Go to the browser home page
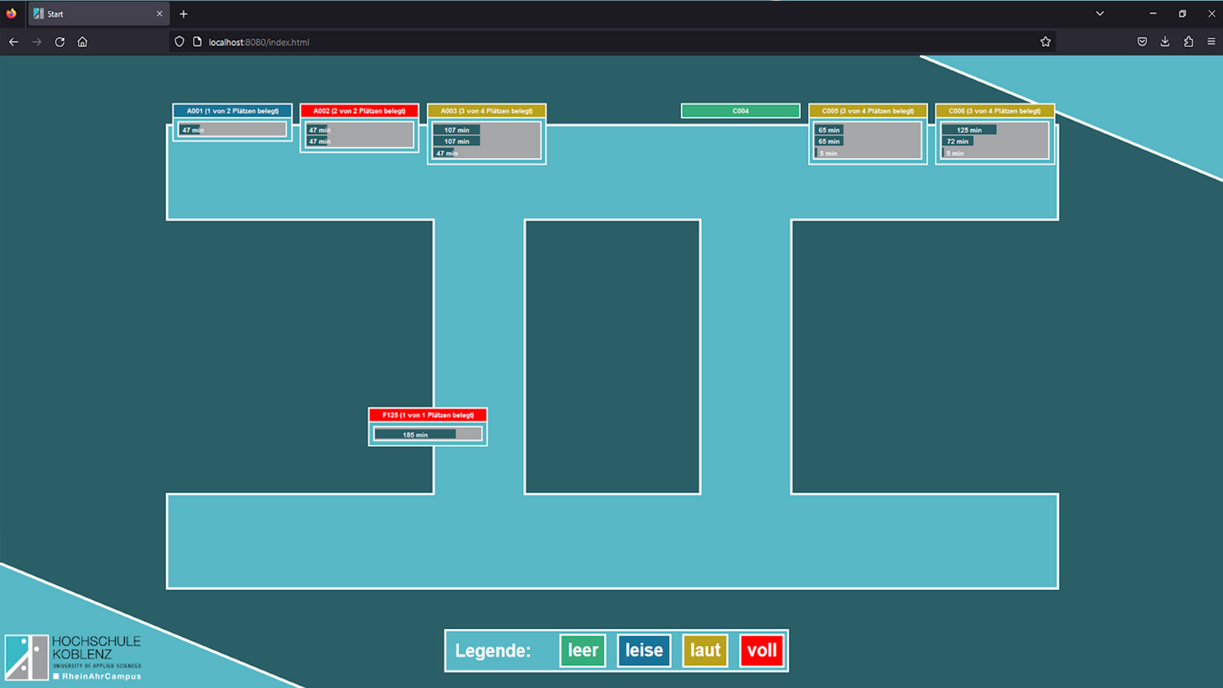1223x688 pixels. coord(82,42)
